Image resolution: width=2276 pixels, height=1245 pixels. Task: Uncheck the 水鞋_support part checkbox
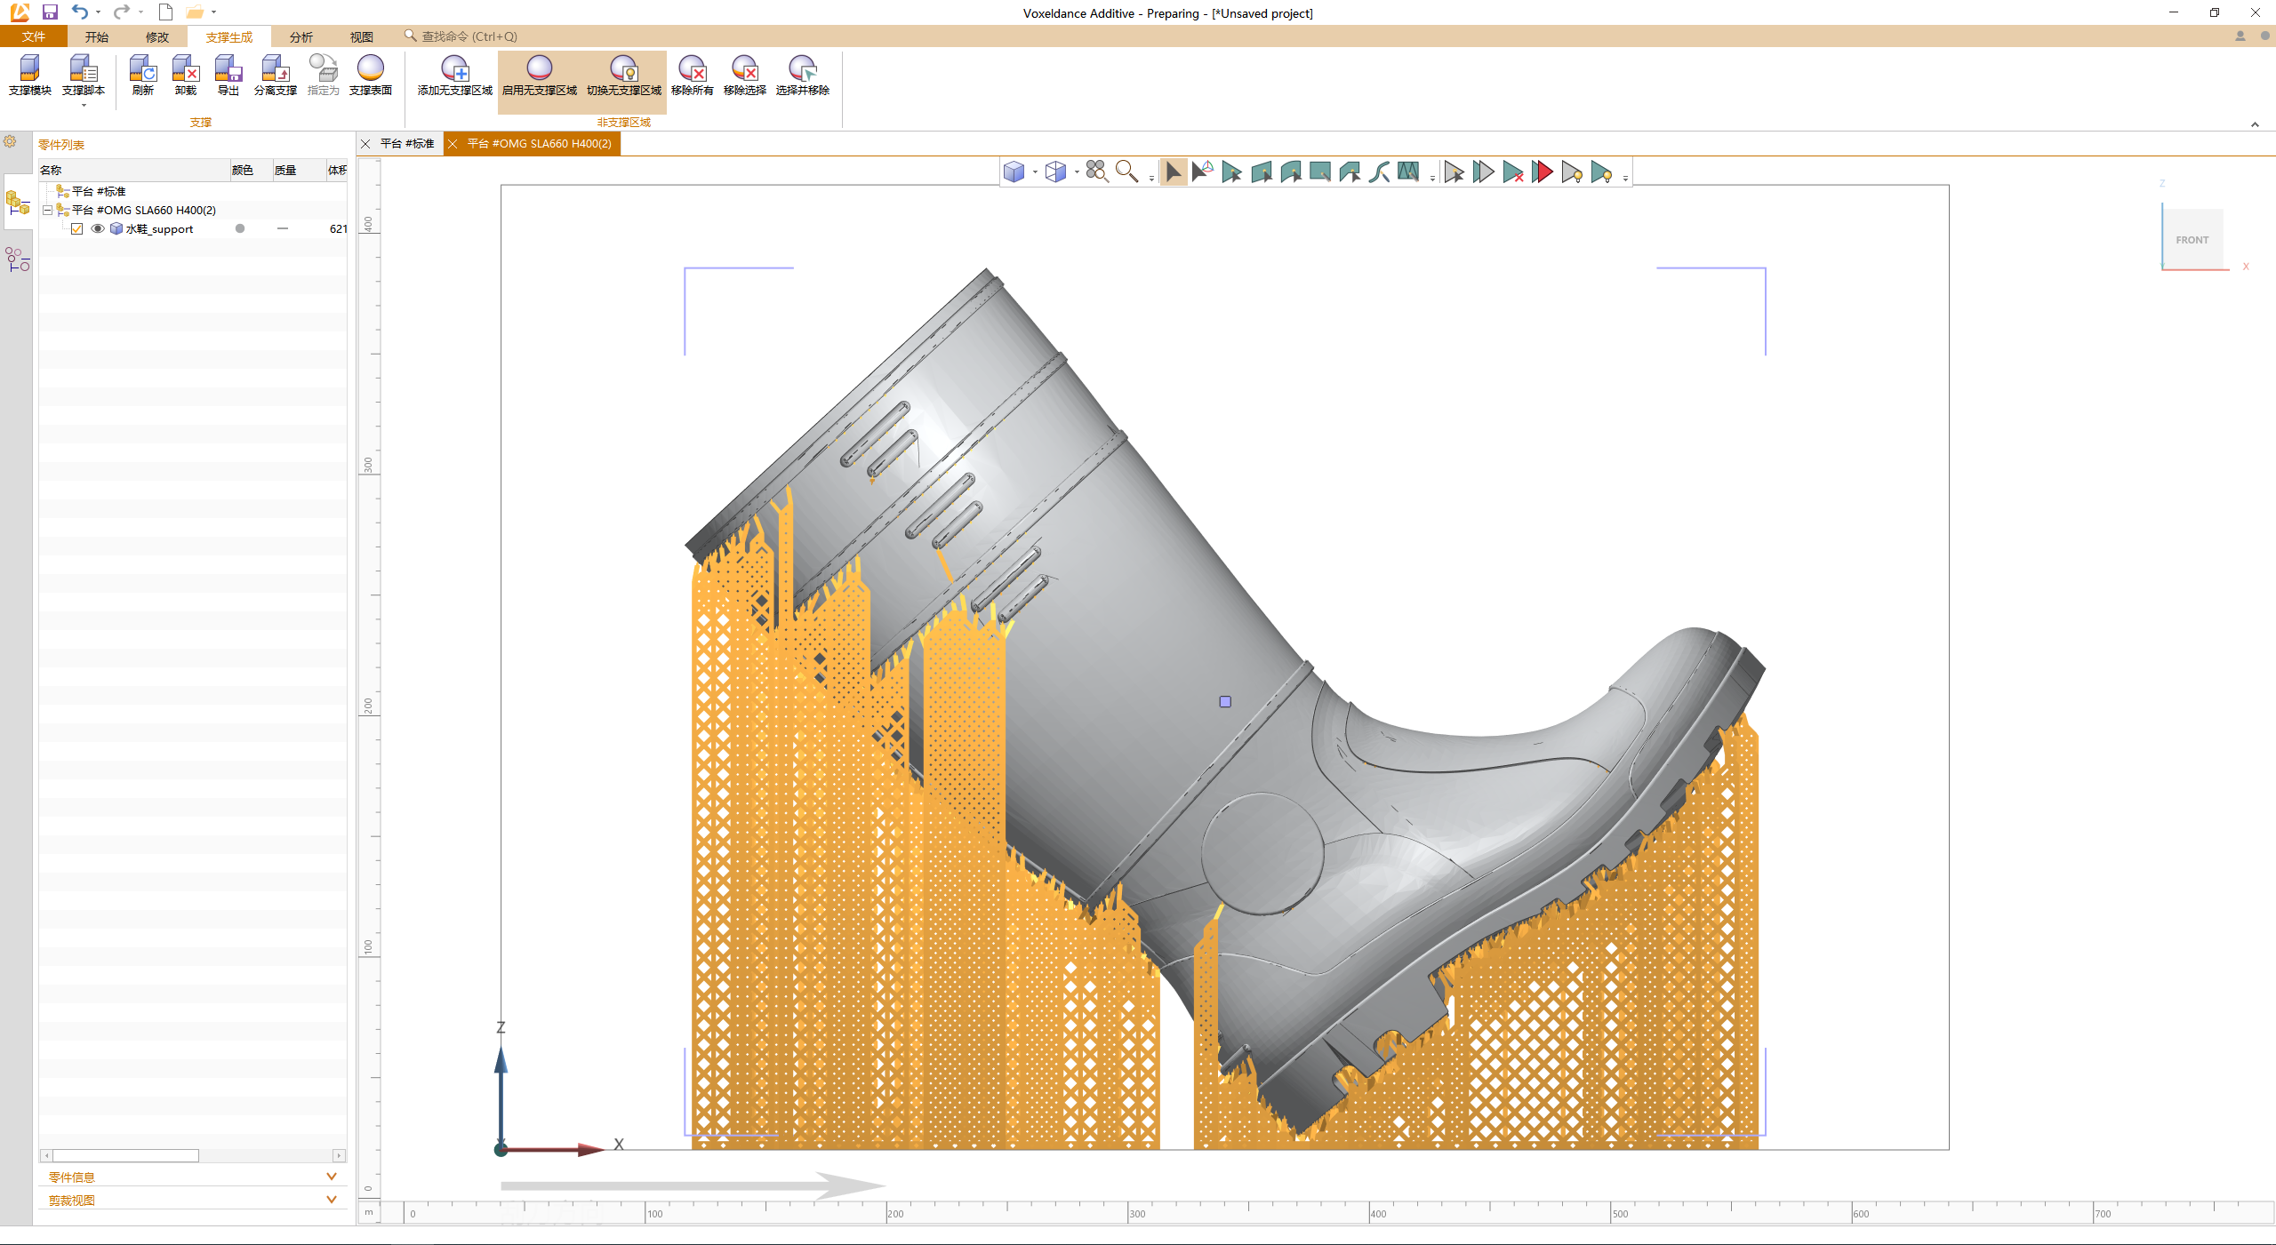[77, 229]
